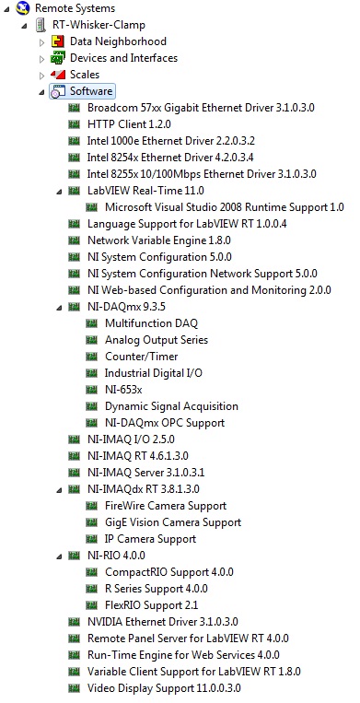The height and width of the screenshot is (703, 360).
Task: Collapse the LabVIEW Real-Time 11.0 node
Action: coord(59,192)
